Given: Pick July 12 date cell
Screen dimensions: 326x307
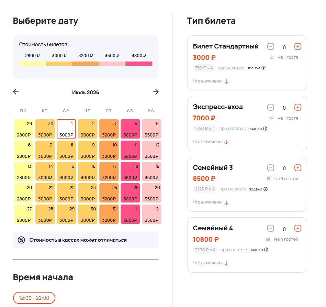Looking at the screenshot, I should (x=151, y=150).
